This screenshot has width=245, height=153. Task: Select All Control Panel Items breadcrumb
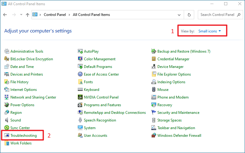tap(91, 15)
